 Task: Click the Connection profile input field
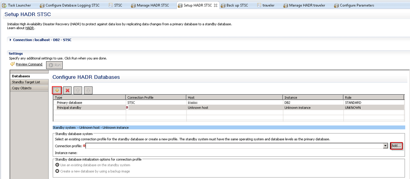point(234,146)
